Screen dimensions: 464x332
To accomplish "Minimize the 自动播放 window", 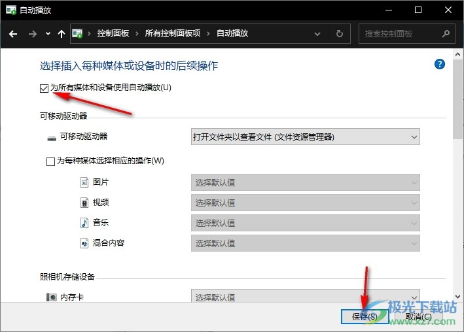I will (x=389, y=10).
